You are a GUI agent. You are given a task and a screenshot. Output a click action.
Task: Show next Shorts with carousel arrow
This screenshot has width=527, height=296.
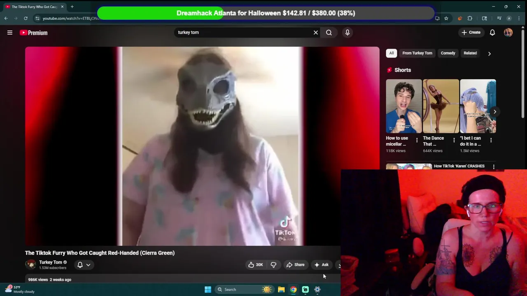click(495, 112)
